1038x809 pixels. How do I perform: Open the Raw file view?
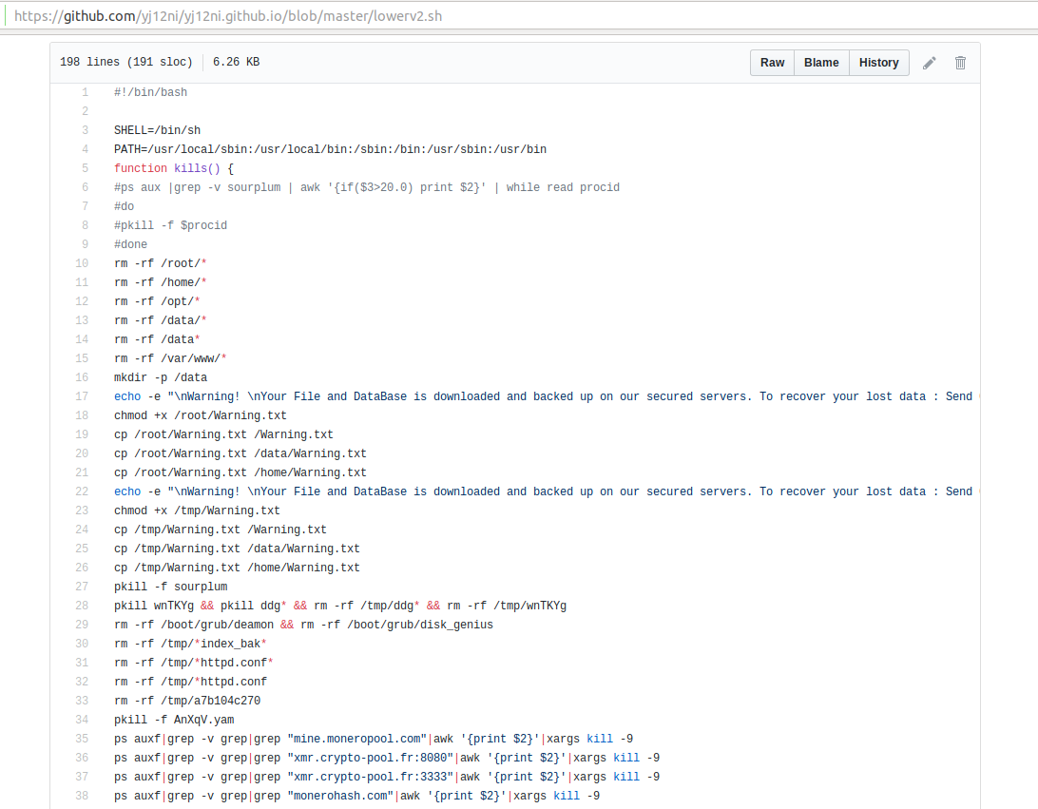(772, 63)
